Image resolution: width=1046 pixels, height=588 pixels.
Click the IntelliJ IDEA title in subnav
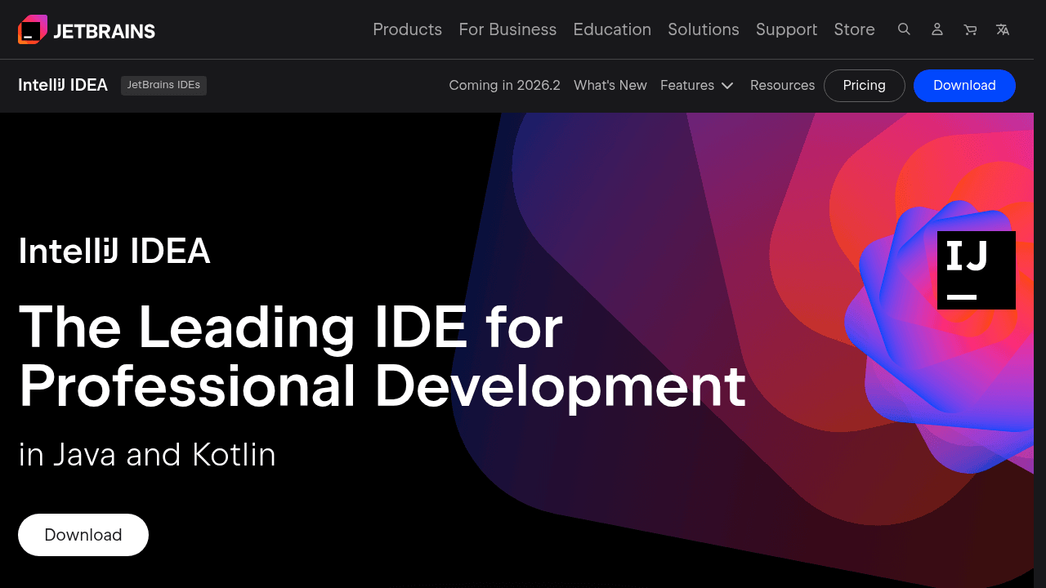pos(63,85)
